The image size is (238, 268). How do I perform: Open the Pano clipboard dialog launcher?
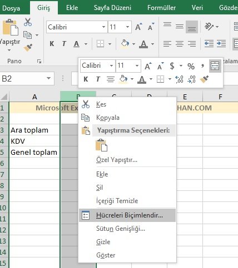39,61
